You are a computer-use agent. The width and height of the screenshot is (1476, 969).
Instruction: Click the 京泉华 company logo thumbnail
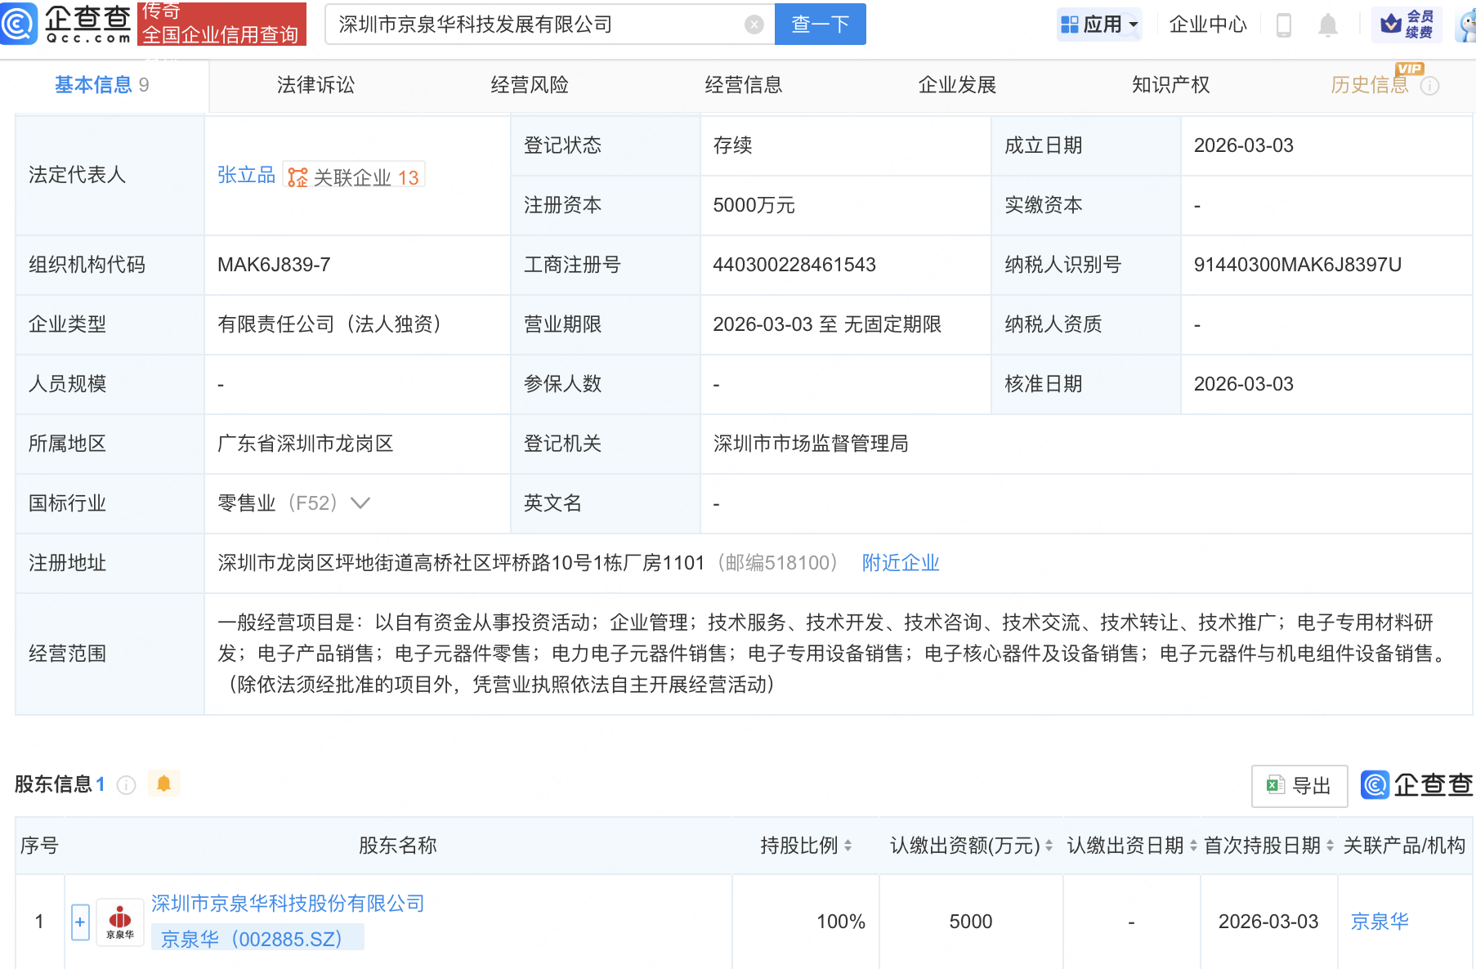pyautogui.click(x=119, y=921)
